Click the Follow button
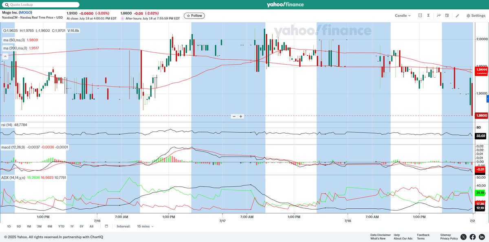This screenshot has height=242, width=489. (x=194, y=15)
